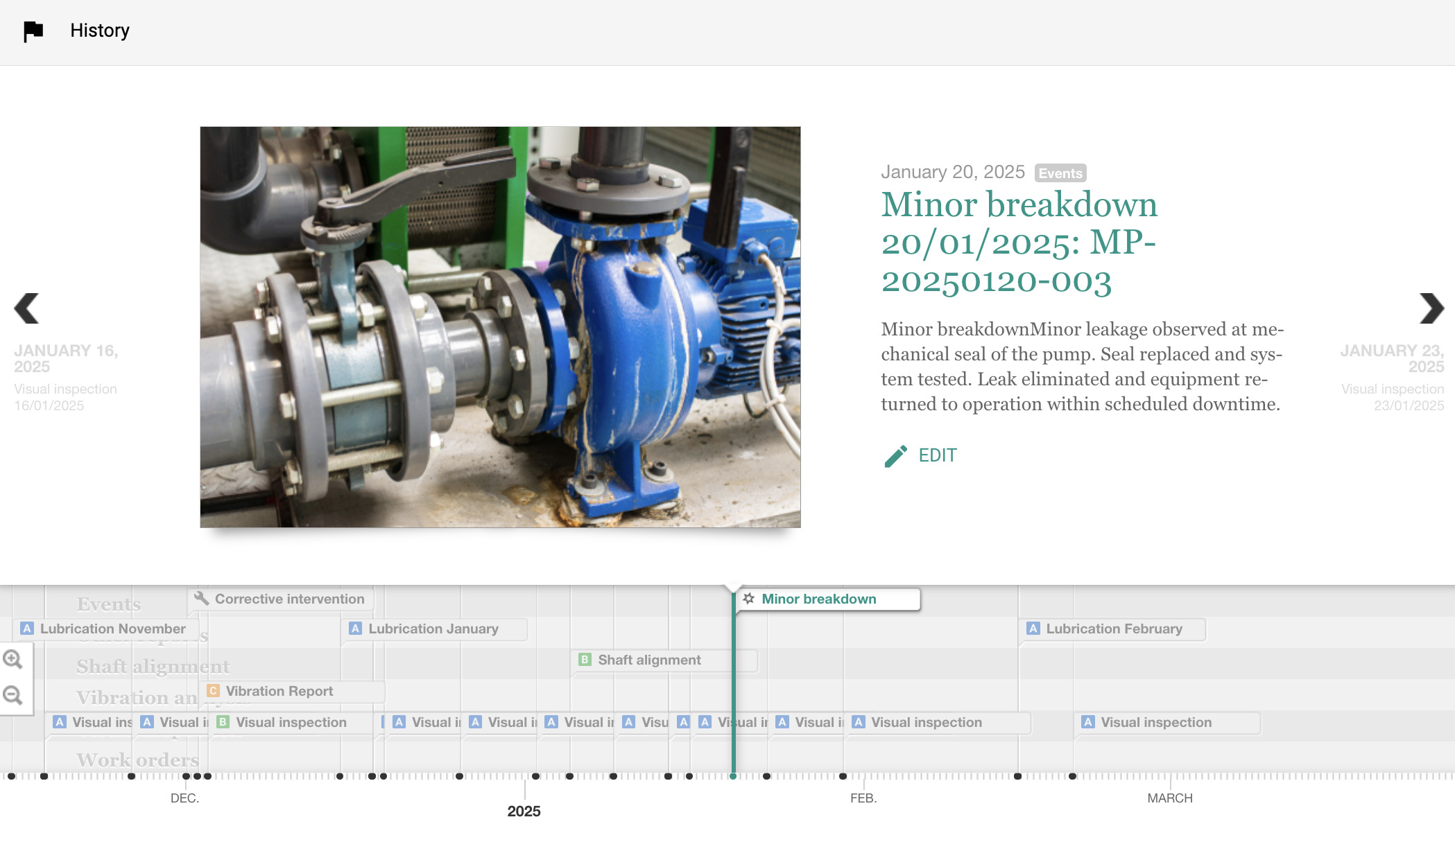Toggle visibility of Work orders row
Screen dimensions: 1455x851
[138, 759]
